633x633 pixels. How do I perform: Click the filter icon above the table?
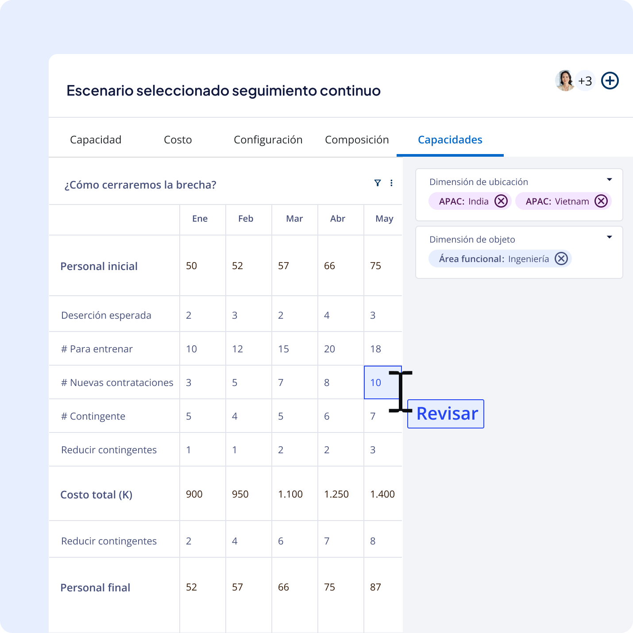[377, 183]
